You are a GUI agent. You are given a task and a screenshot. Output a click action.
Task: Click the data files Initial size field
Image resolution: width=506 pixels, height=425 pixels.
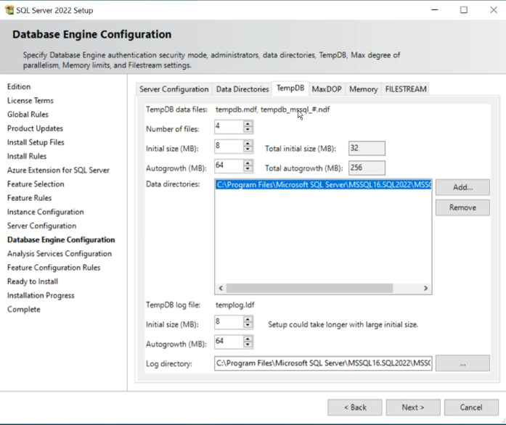tap(229, 147)
